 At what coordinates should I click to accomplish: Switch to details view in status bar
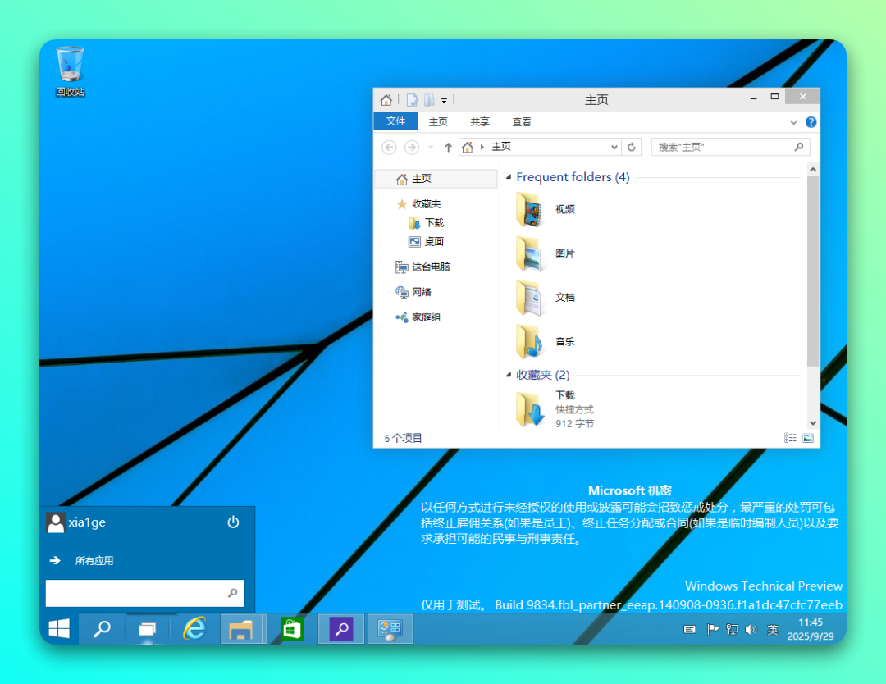pos(790,438)
